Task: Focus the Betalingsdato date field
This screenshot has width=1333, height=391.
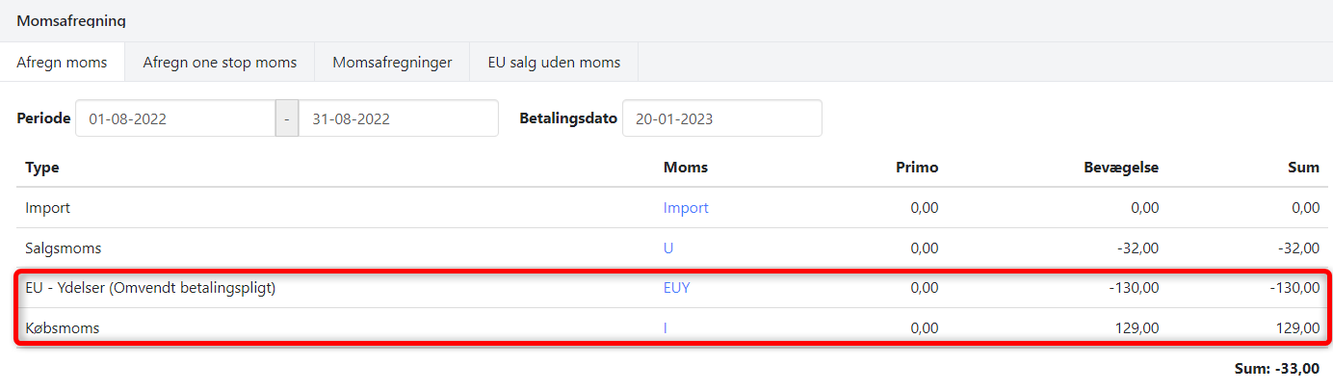Action: [x=721, y=119]
